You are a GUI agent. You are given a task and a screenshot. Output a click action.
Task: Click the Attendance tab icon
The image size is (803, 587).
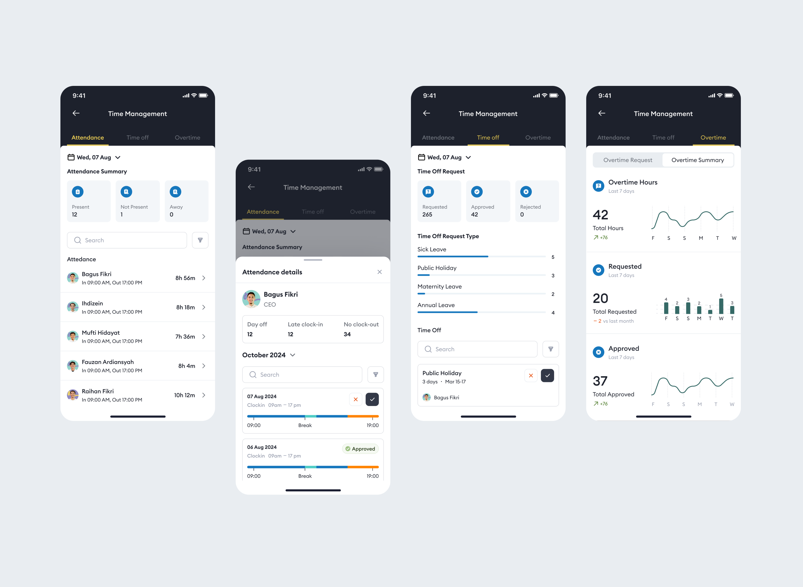click(x=87, y=137)
